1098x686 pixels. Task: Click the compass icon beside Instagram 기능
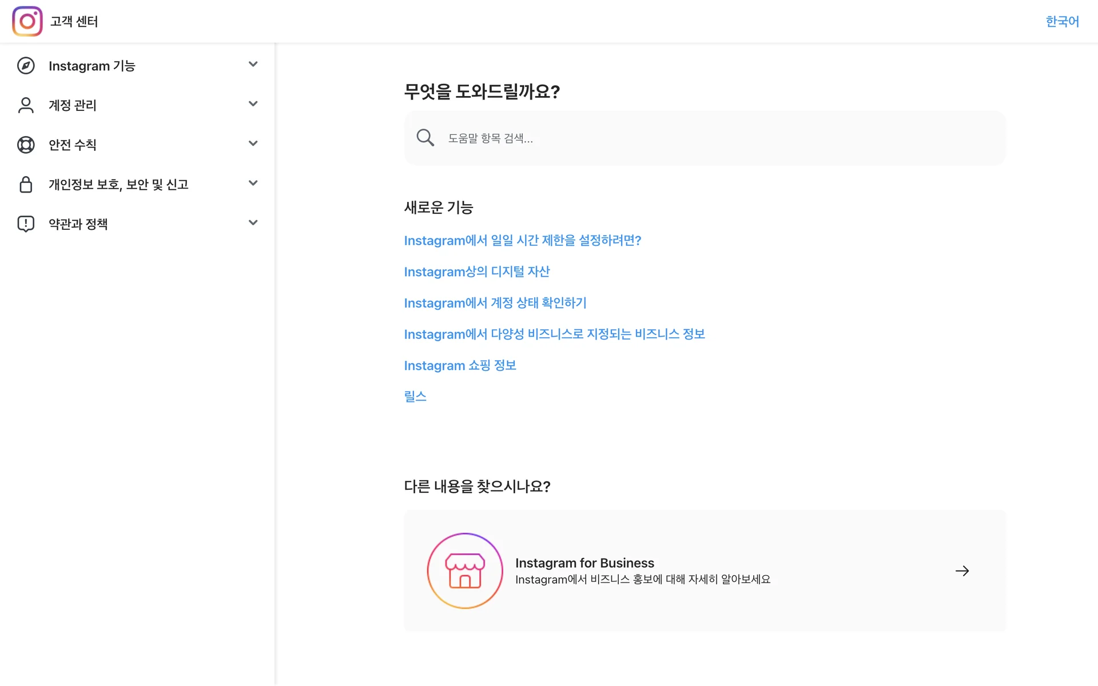[26, 66]
